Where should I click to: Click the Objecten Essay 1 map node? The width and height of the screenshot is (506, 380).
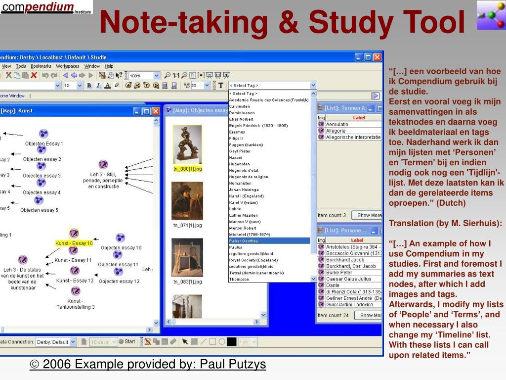coord(43,134)
